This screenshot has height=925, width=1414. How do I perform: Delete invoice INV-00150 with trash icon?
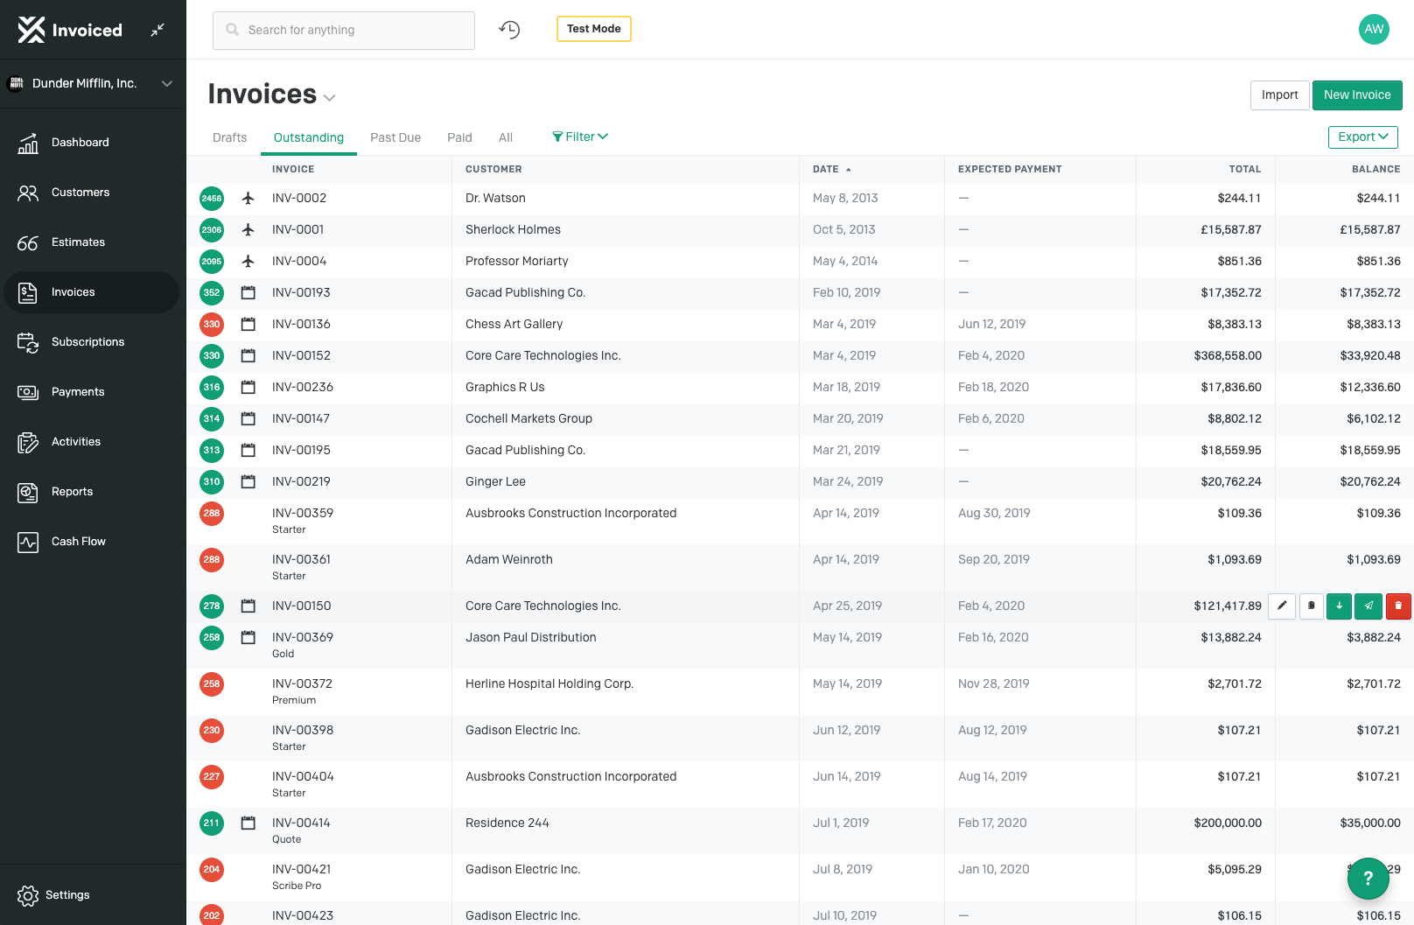(1398, 606)
